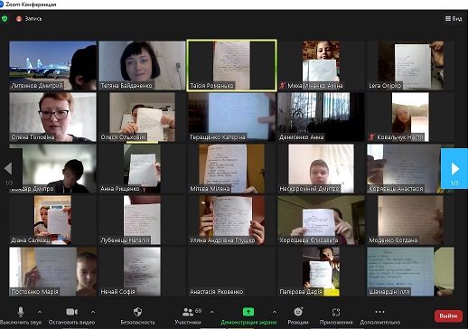Select video tile of Лубенець Наталія
The height and width of the screenshot is (329, 468).
pyautogui.click(x=142, y=220)
